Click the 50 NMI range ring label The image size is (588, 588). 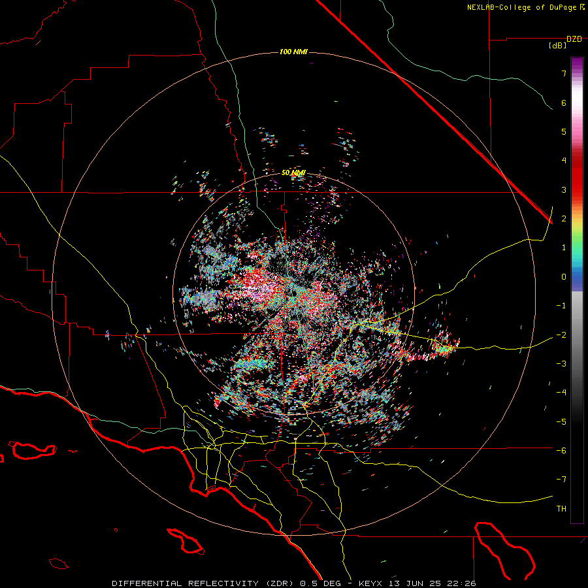point(293,173)
